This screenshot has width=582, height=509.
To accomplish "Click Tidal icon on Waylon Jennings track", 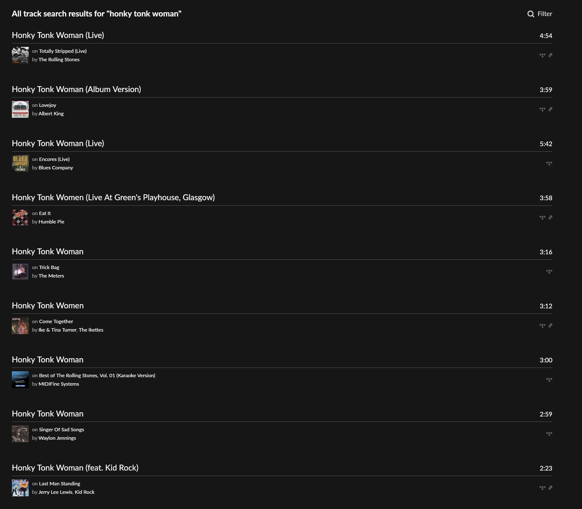I will coord(549,434).
